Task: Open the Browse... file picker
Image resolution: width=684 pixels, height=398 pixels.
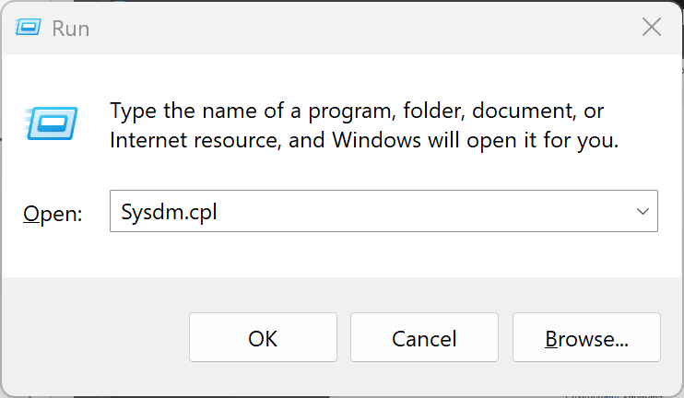Action: click(x=586, y=337)
